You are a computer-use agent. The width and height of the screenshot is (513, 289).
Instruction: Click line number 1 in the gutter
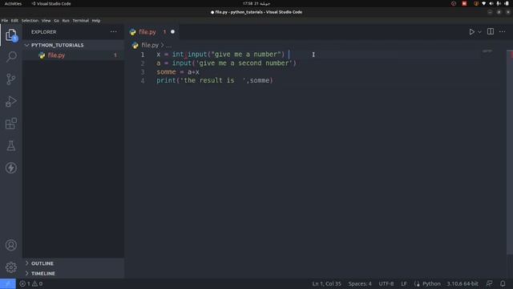click(x=143, y=55)
